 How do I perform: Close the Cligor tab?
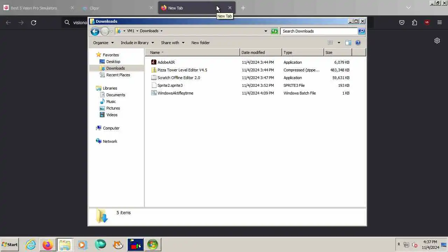(x=151, y=8)
